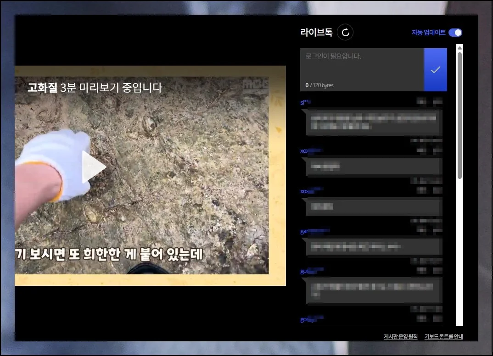Click the comment list scrollbar thumb
The height and width of the screenshot is (356, 493).
[x=459, y=115]
